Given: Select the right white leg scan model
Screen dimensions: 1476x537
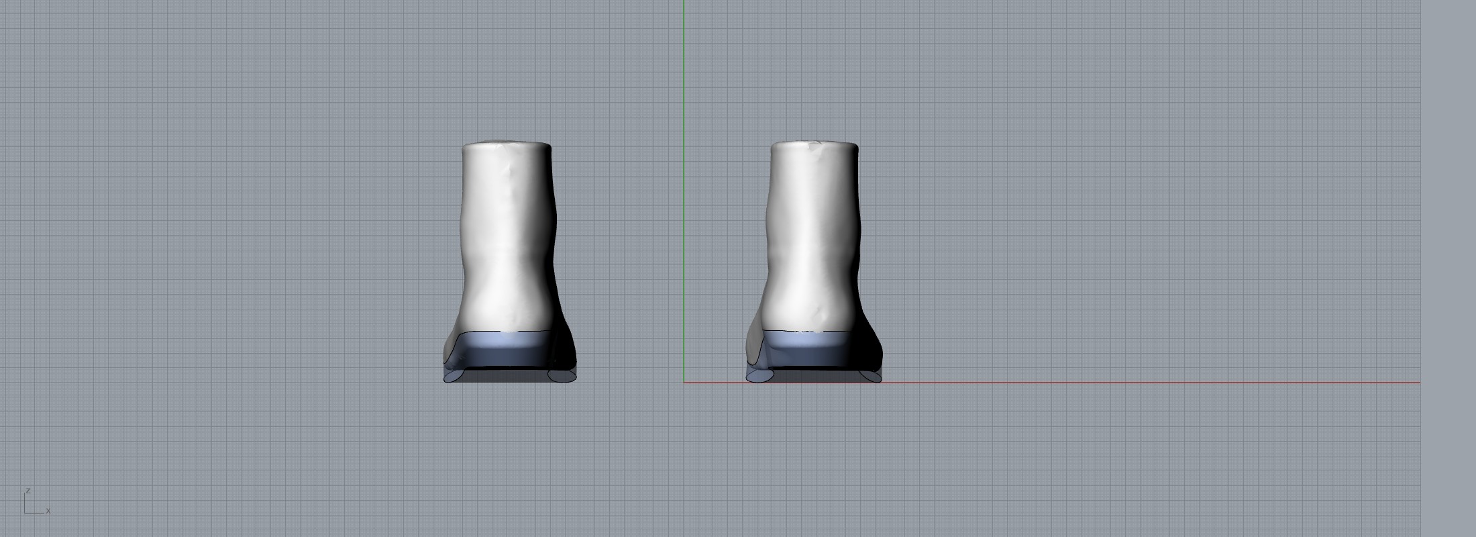Looking at the screenshot, I should [813, 235].
